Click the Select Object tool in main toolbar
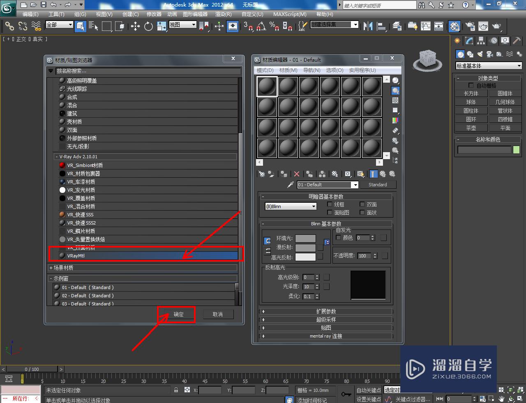The height and width of the screenshot is (403, 526). [81, 26]
